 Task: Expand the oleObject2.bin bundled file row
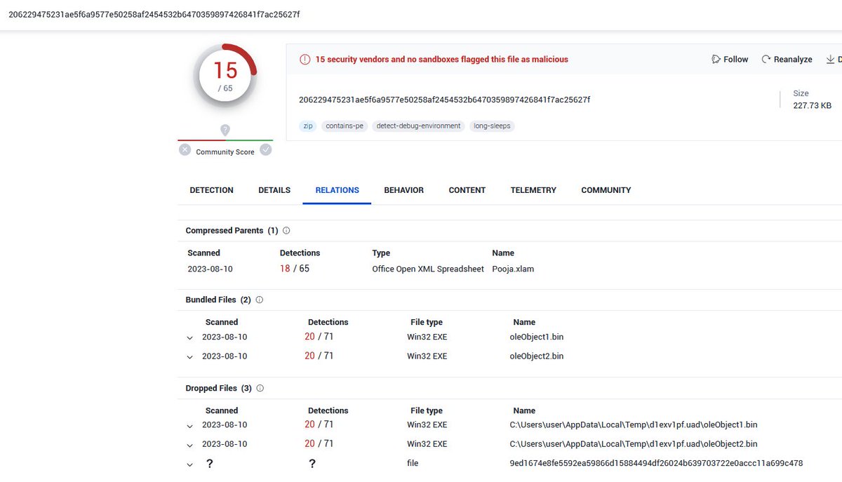(189, 356)
